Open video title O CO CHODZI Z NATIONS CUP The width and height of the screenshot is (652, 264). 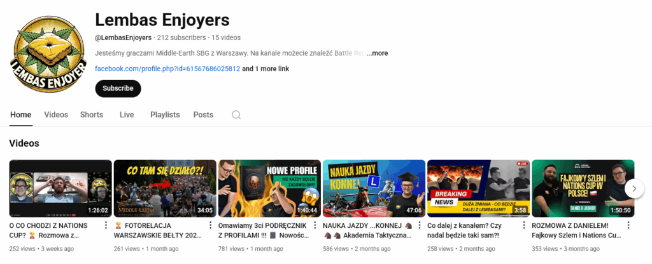pos(49,231)
